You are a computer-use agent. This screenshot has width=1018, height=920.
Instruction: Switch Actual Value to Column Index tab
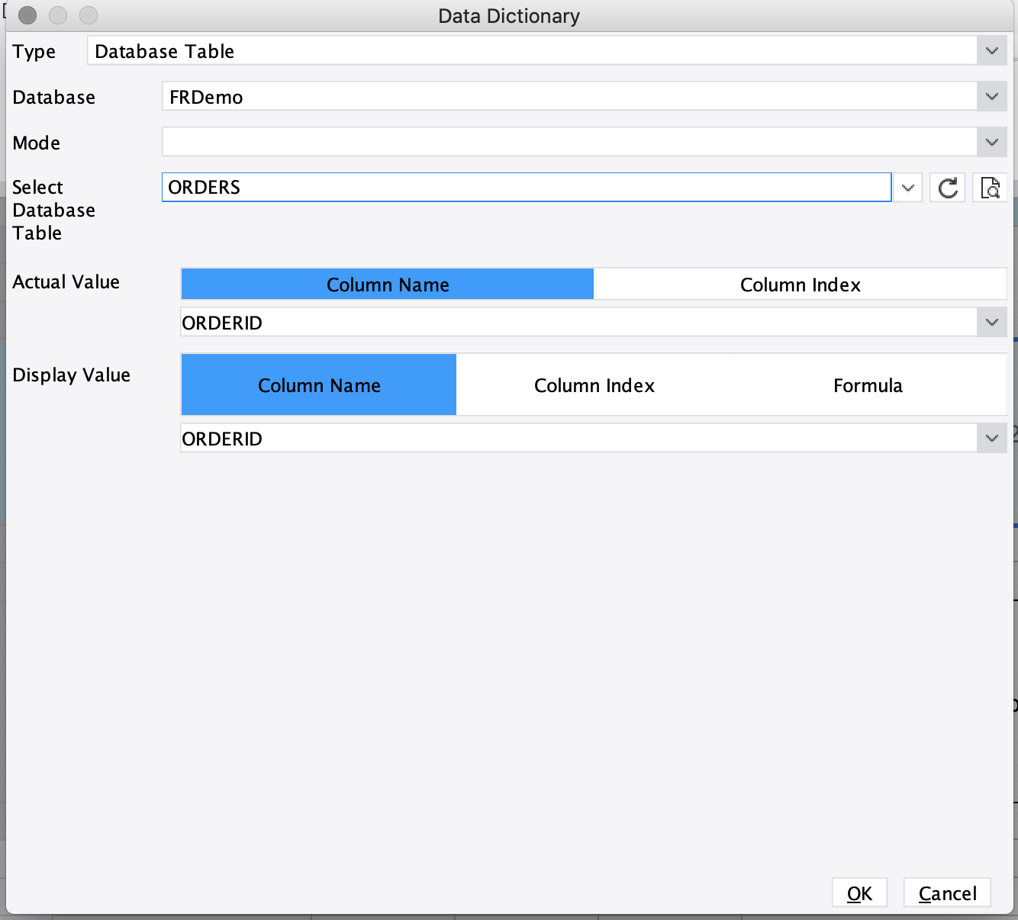(800, 284)
